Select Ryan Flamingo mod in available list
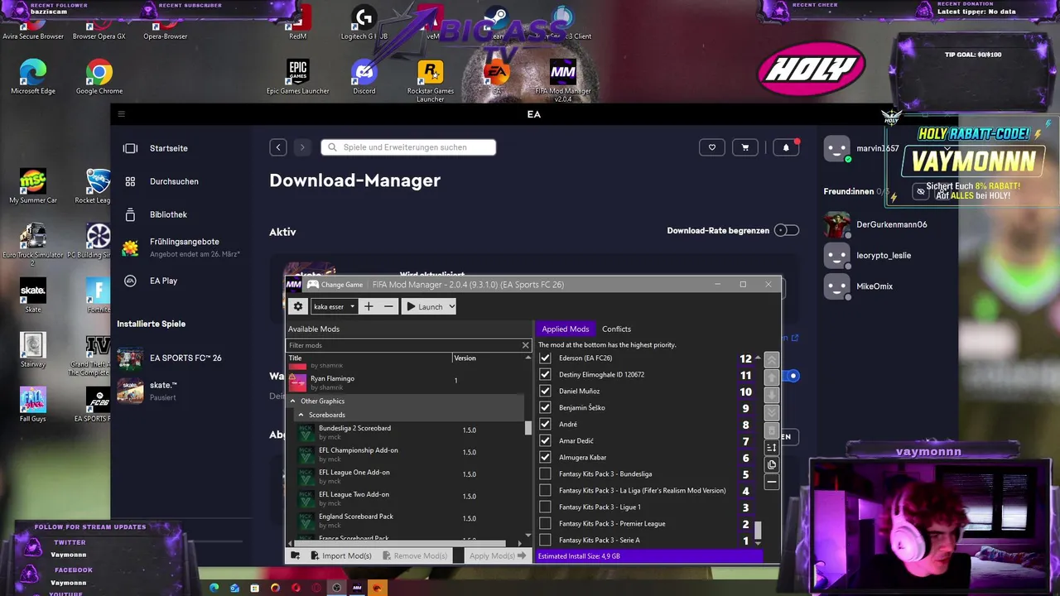 (406, 382)
